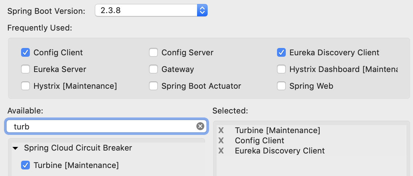Click into the Available search field
Image resolution: width=413 pixels, height=176 pixels.
click(x=107, y=127)
